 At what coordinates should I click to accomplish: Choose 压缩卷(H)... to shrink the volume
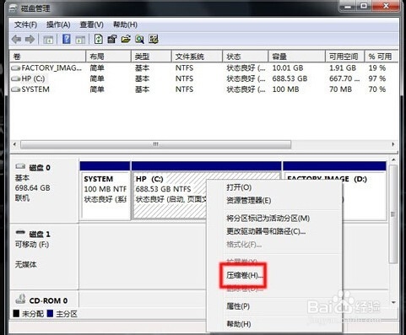(245, 275)
